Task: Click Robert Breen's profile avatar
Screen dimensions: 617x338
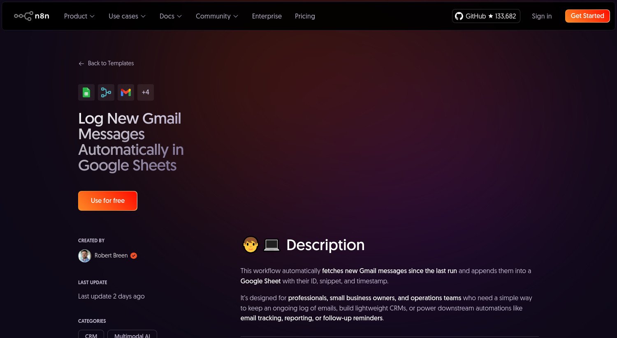Action: coord(84,255)
